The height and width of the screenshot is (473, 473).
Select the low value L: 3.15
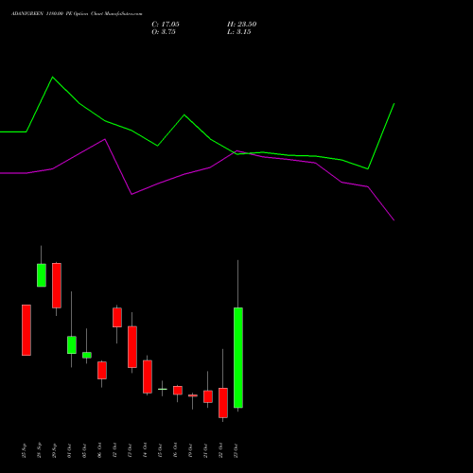tap(238, 32)
